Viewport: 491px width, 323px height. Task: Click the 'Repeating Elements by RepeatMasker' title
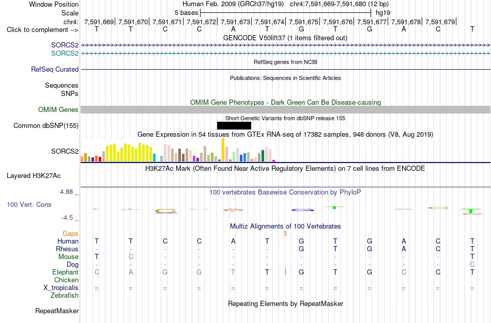click(286, 303)
